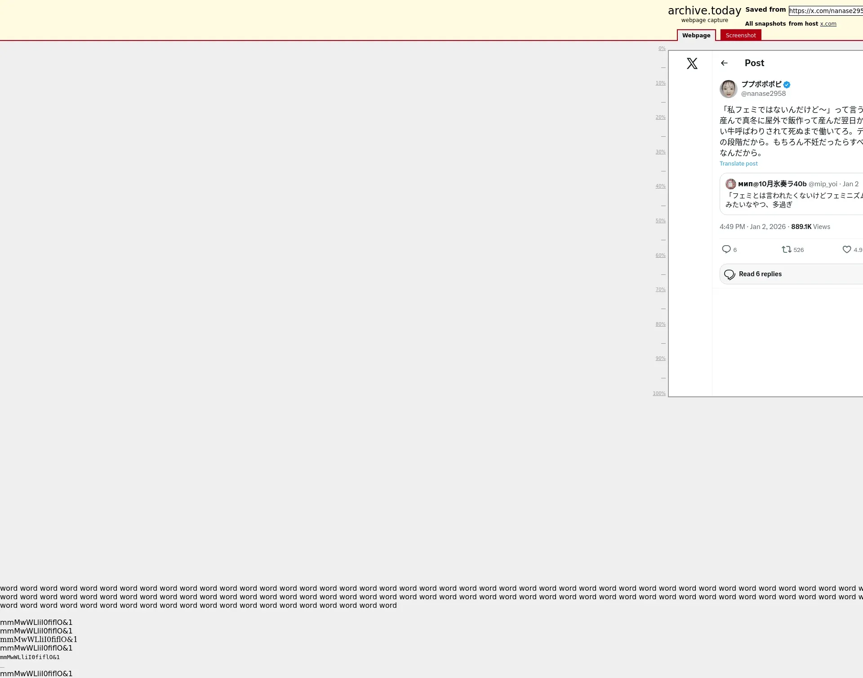
Task: Click the @nanase2958 handle
Action: pos(763,94)
